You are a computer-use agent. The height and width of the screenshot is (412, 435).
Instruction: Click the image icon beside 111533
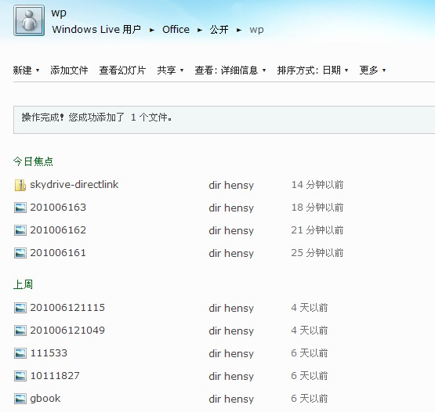[20, 353]
